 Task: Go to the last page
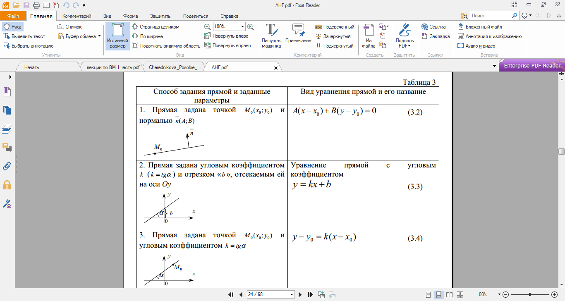click(311, 294)
